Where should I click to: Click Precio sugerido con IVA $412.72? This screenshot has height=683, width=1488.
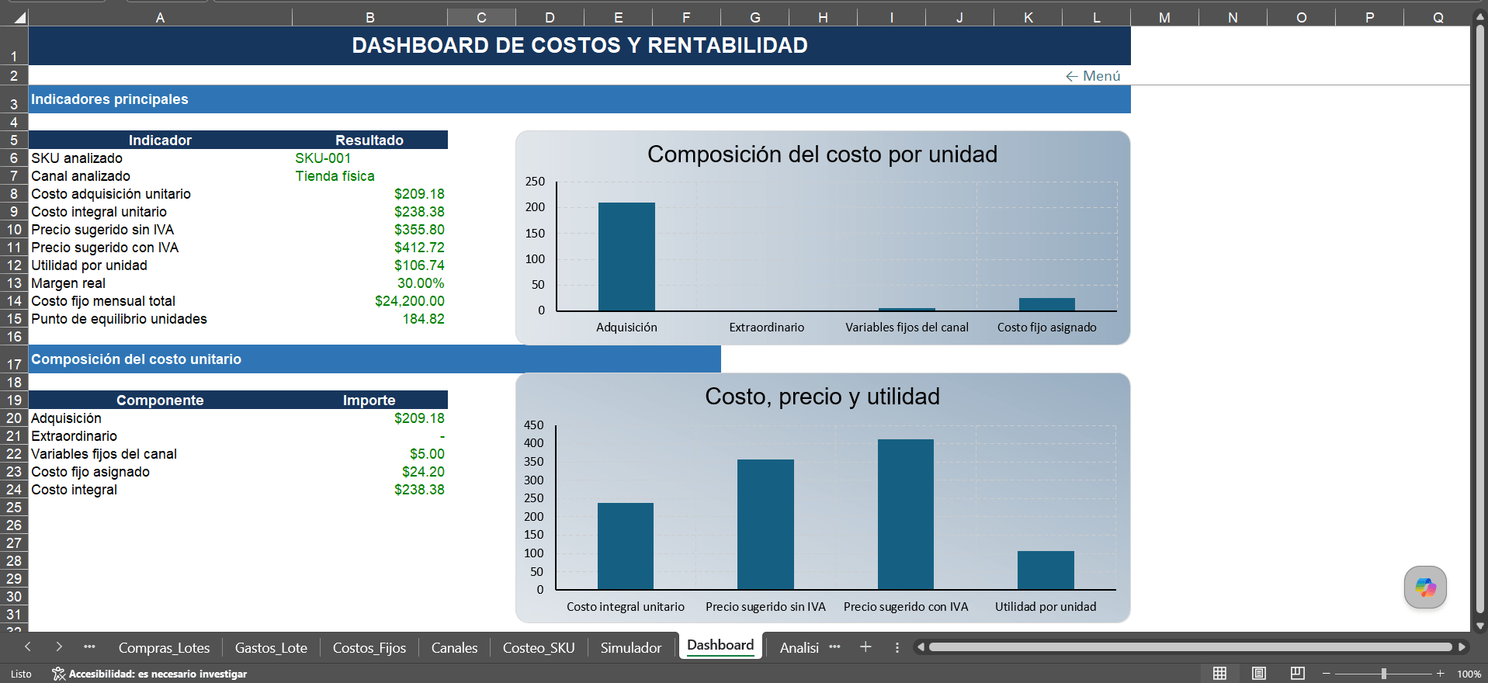point(369,248)
